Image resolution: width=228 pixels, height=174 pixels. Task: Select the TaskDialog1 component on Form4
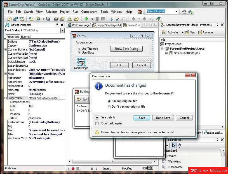pos(81,62)
